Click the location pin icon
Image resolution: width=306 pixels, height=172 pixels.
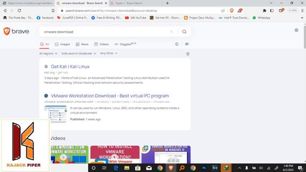point(188,54)
